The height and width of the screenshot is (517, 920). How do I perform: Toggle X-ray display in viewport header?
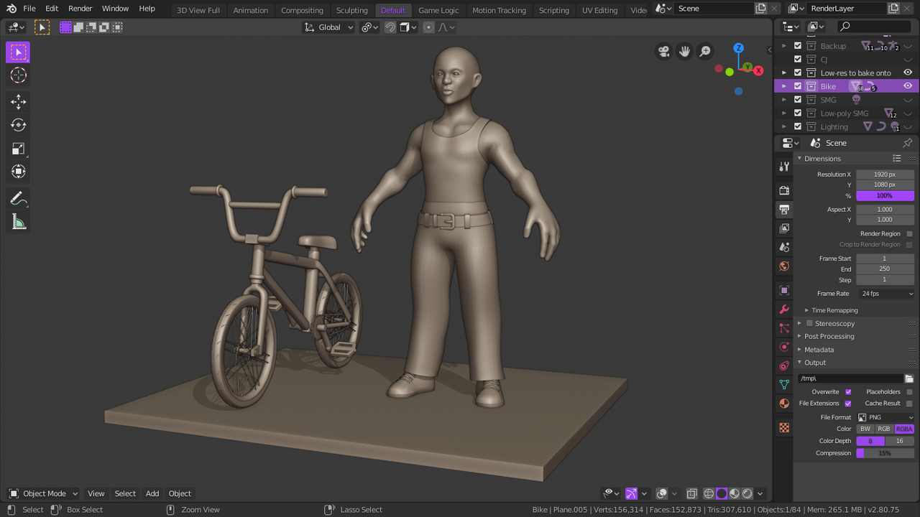pos(691,493)
